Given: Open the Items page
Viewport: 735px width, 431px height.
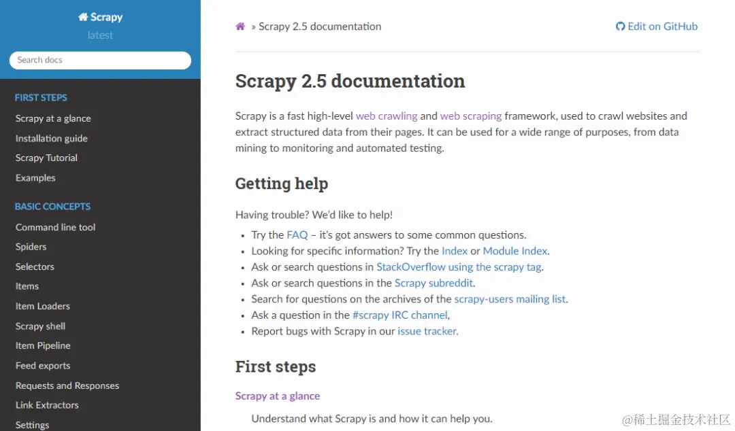Looking at the screenshot, I should (x=27, y=286).
